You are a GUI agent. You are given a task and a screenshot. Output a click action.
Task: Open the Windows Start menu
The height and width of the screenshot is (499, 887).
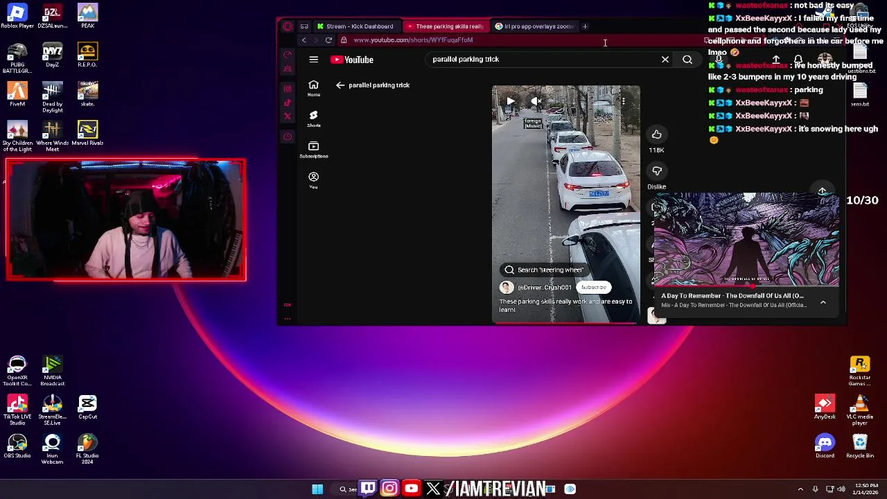(x=317, y=489)
